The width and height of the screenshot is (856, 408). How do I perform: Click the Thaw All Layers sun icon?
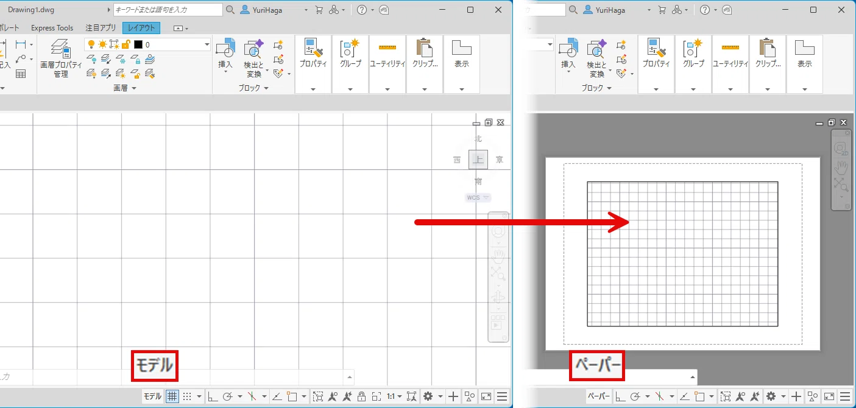click(121, 74)
